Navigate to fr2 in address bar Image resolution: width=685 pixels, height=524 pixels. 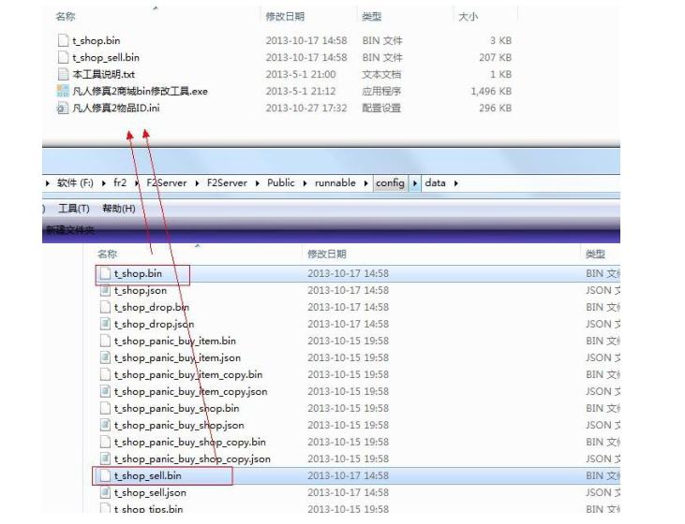coord(120,182)
